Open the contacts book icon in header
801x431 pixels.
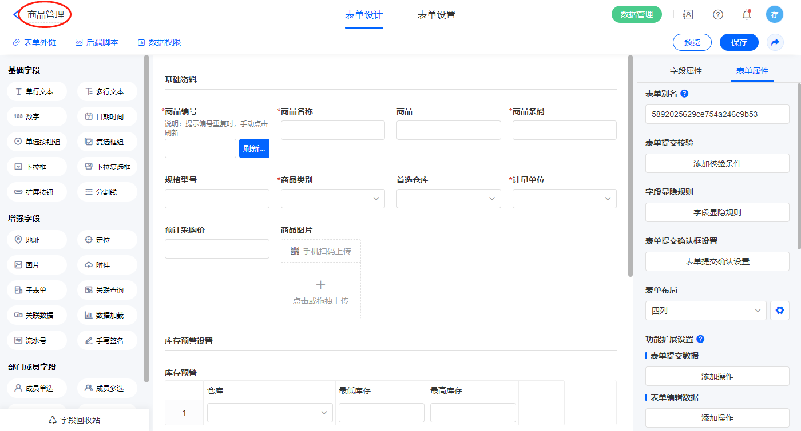[x=688, y=15]
